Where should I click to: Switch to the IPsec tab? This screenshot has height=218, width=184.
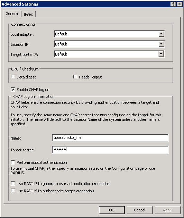[28, 14]
